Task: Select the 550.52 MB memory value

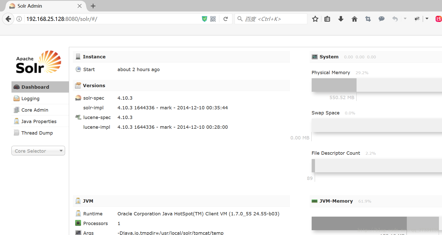Action: point(342,97)
